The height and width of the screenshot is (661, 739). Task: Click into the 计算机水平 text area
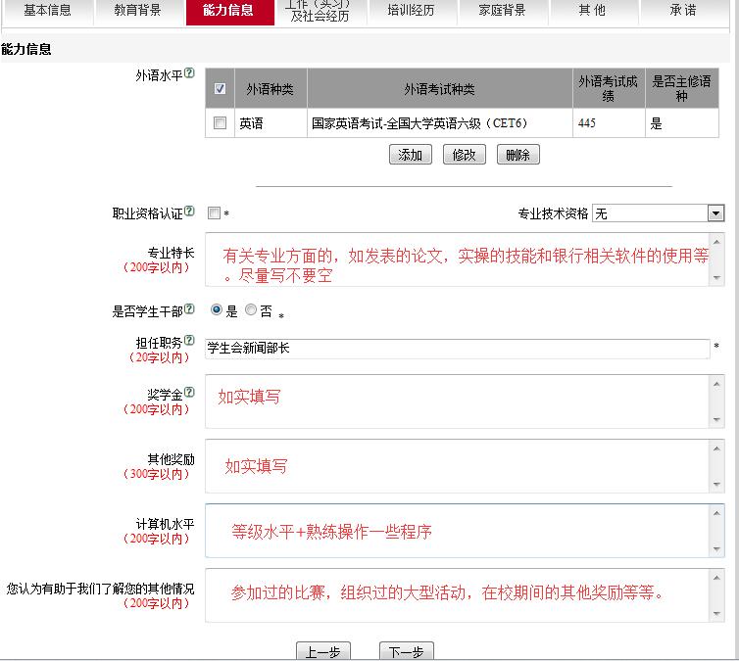457,531
